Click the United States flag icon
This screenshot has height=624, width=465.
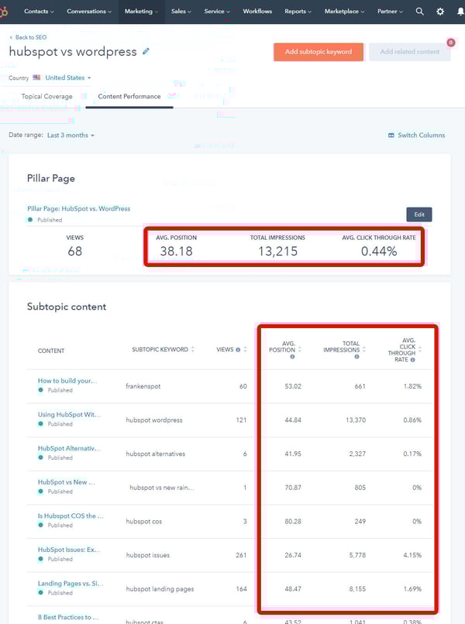pyautogui.click(x=36, y=77)
